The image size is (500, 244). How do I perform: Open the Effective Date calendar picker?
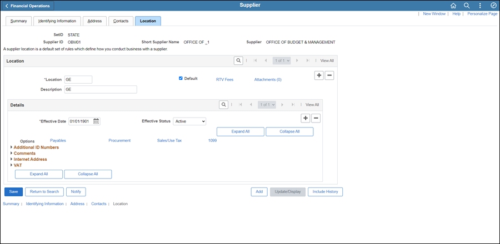coord(96,121)
